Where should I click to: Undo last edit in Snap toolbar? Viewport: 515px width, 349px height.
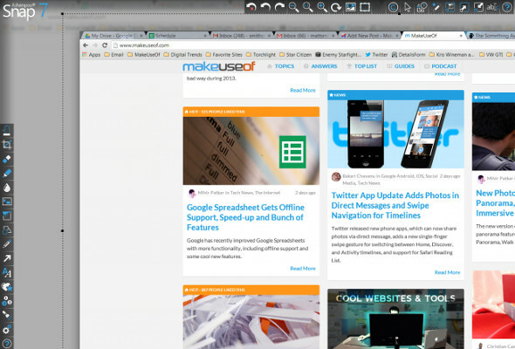(x=265, y=7)
